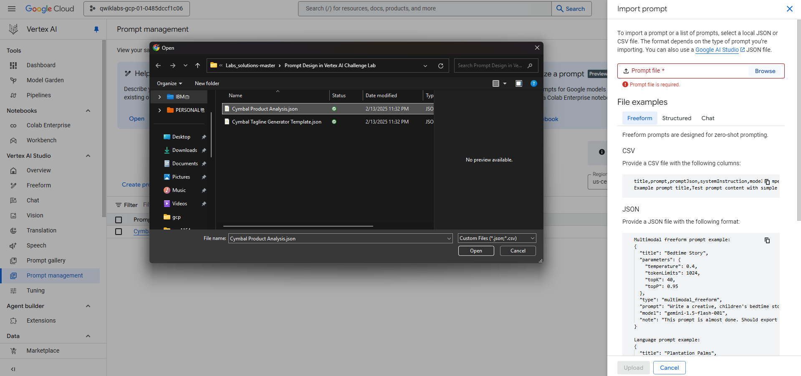This screenshot has height=376, width=801.
Task: Open the address bar path history dropdown
Action: click(425, 66)
